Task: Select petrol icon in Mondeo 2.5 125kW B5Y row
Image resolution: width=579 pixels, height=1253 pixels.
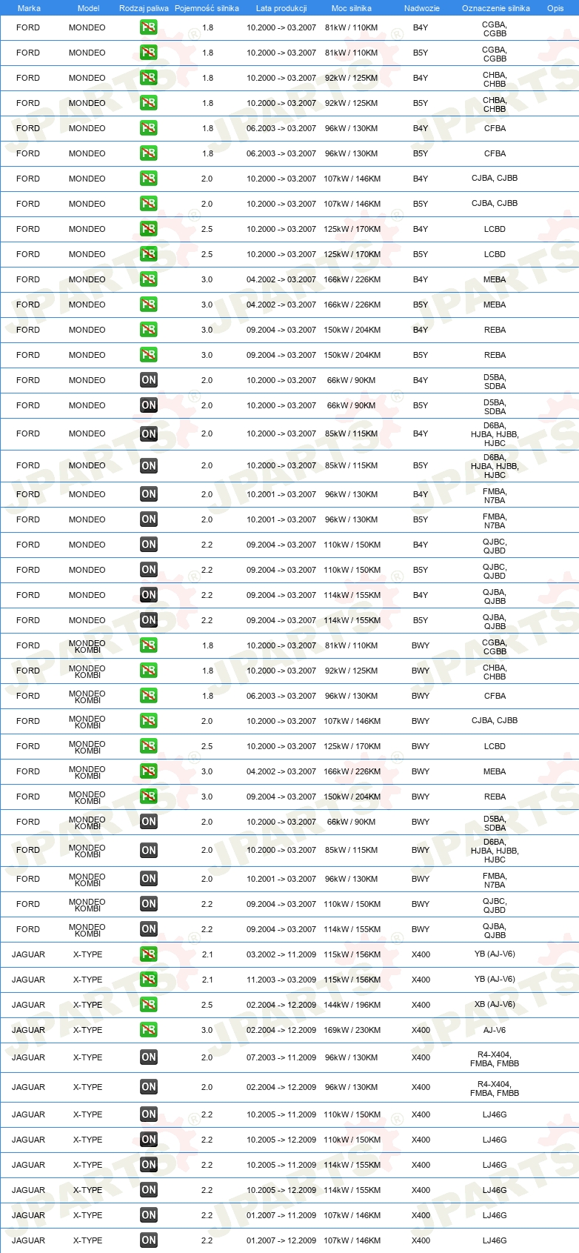Action: [149, 254]
